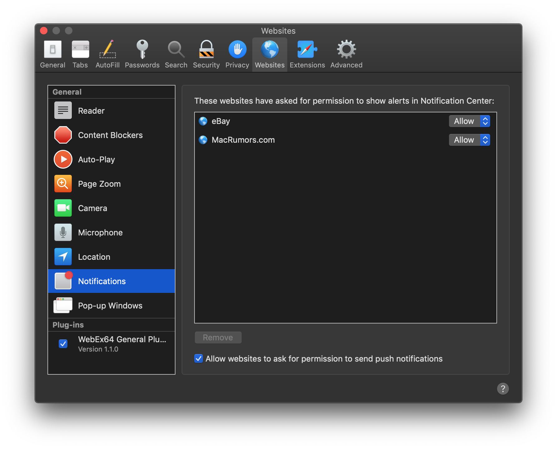Open the Allow dropdown for eBay
Viewport: 557px width, 449px height.
pos(469,121)
